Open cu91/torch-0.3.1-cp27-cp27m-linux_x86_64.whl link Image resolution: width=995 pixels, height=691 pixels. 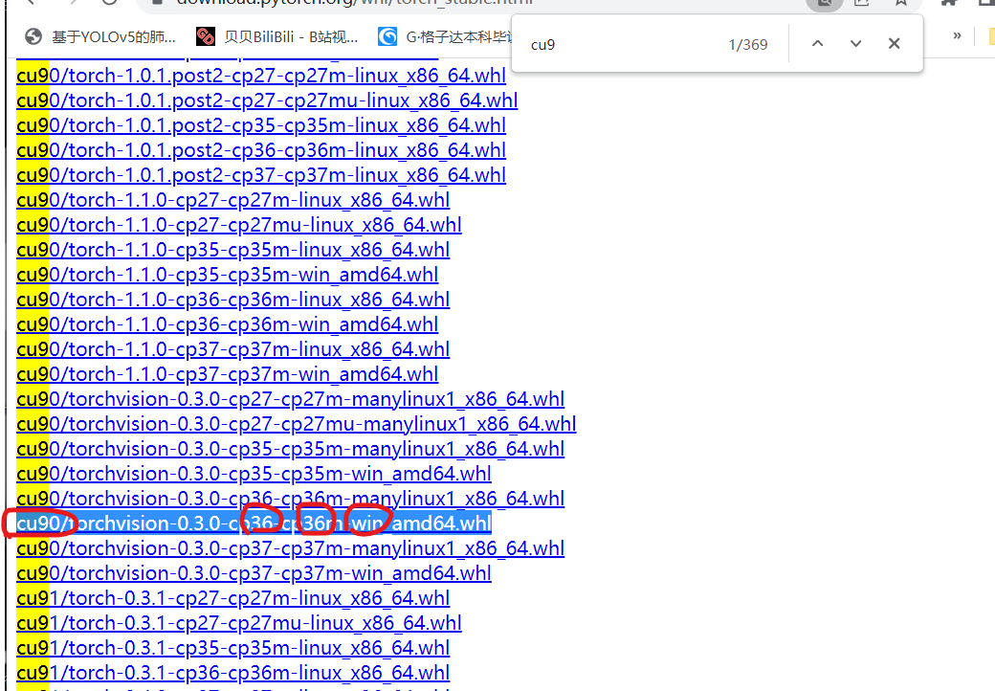point(232,598)
